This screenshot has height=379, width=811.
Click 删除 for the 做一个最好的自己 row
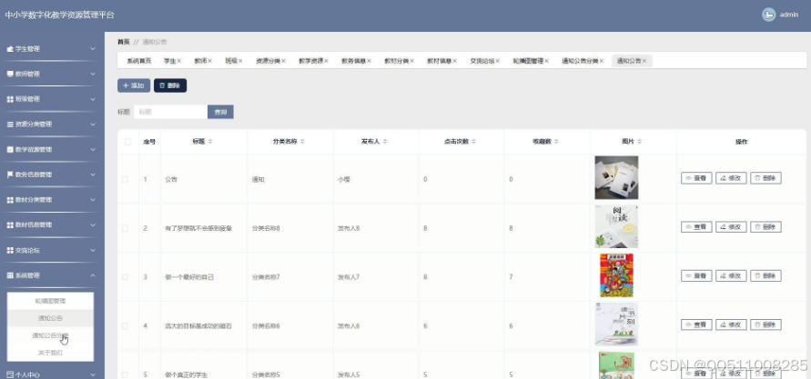[765, 275]
